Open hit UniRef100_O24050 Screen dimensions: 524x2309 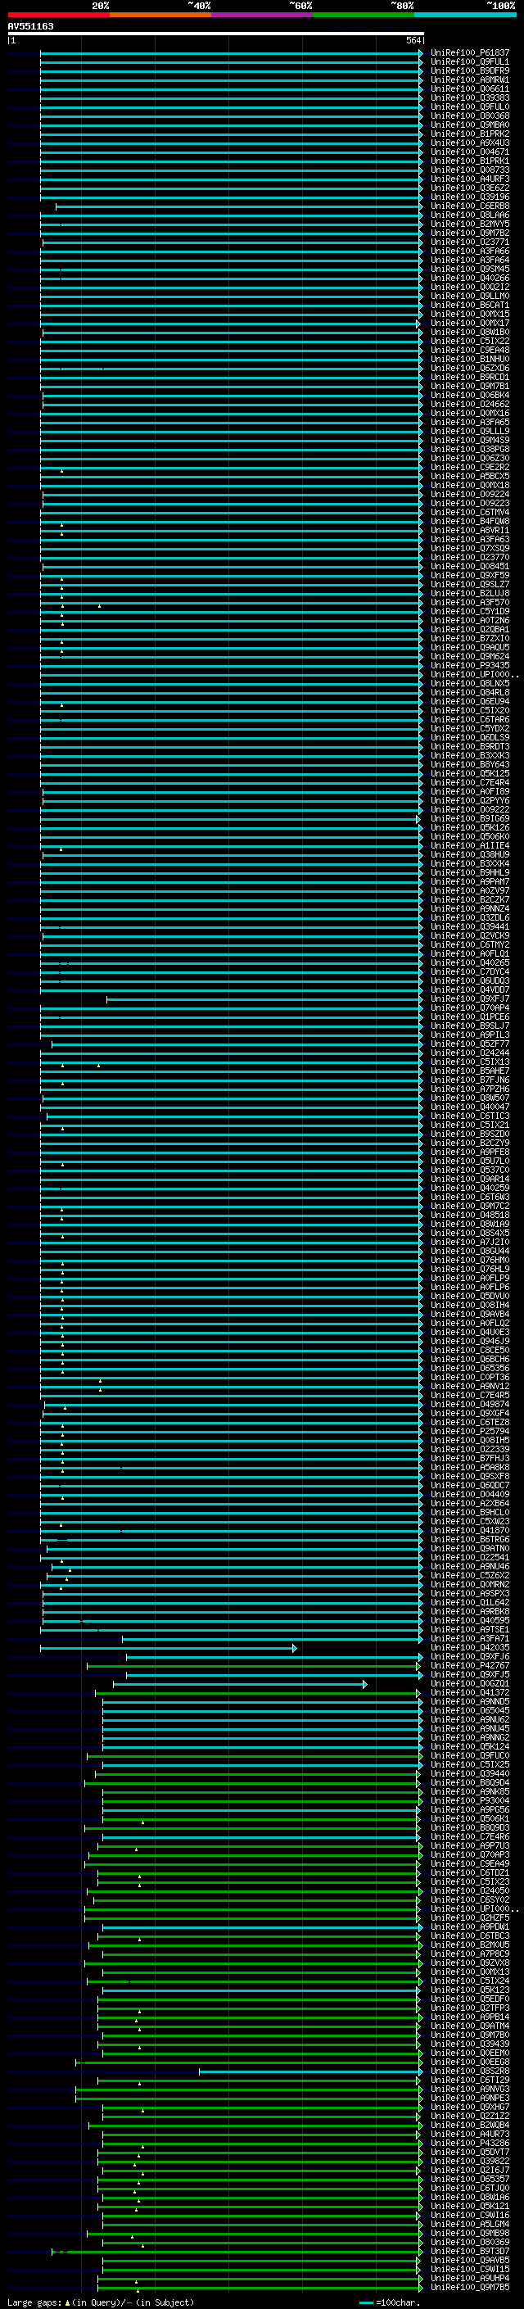click(x=470, y=1890)
